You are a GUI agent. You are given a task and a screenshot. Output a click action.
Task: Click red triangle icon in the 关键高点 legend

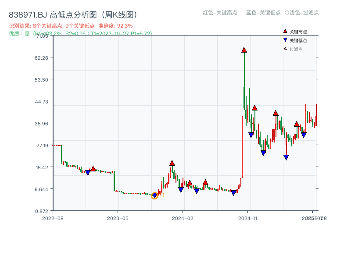coord(285,31)
